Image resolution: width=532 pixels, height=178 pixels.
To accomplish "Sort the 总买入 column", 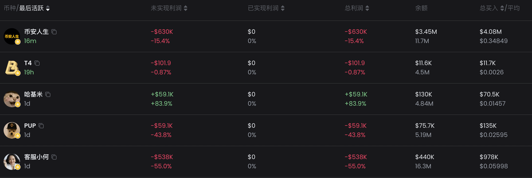I will coord(502,8).
